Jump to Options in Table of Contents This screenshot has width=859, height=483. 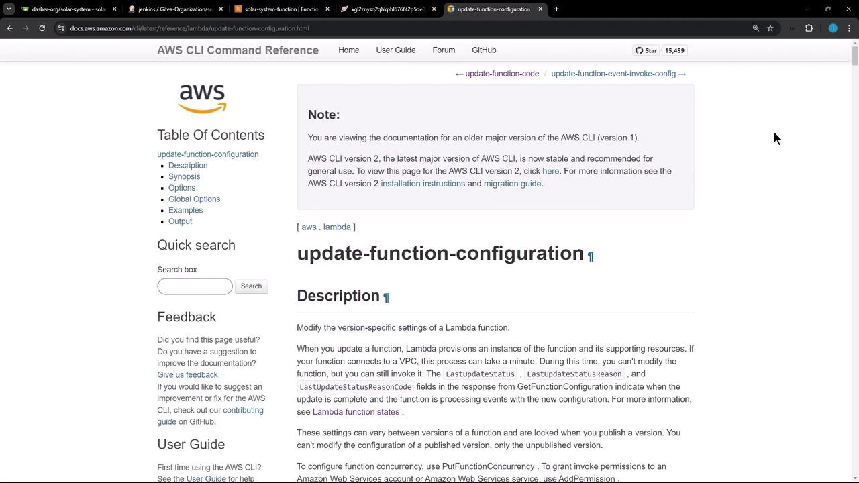point(182,188)
